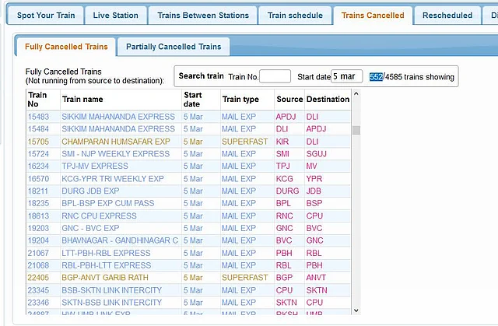Open train number 19204

[38, 240]
